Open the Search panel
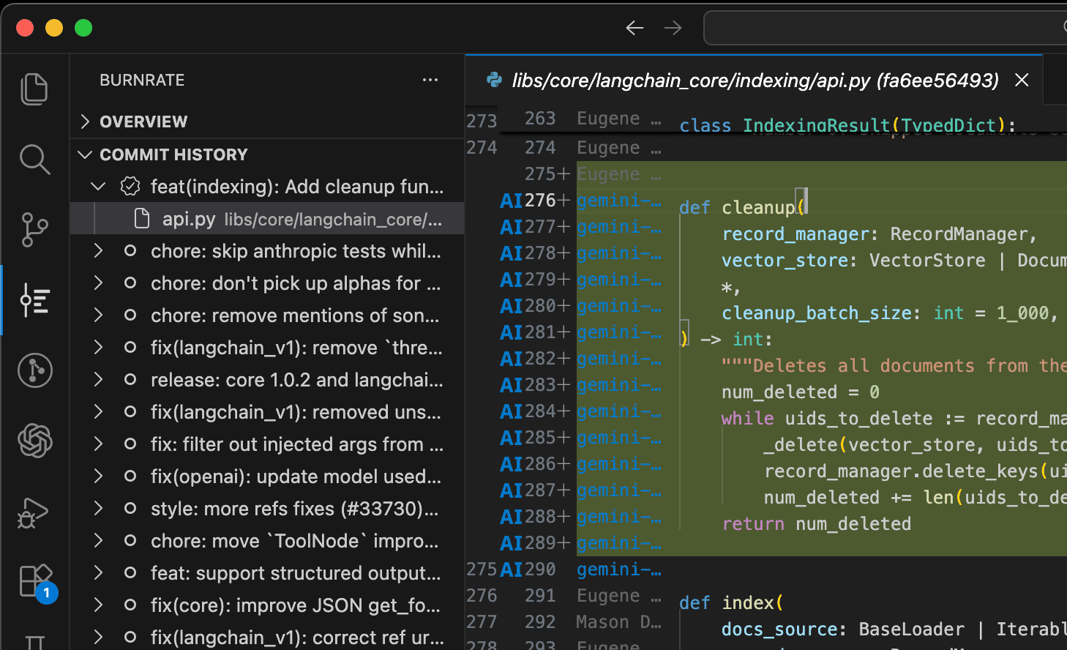Screen dimensions: 1067x650 click(34, 160)
